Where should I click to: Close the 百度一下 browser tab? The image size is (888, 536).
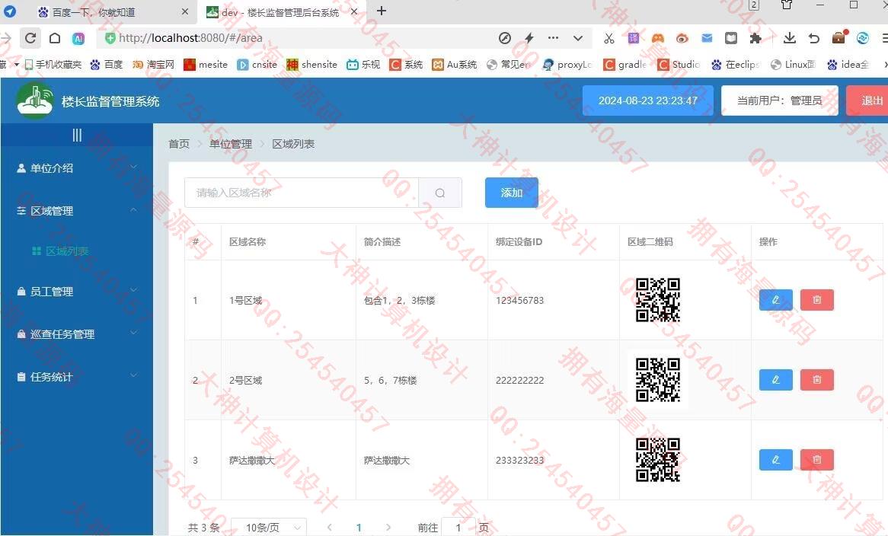[x=184, y=12]
